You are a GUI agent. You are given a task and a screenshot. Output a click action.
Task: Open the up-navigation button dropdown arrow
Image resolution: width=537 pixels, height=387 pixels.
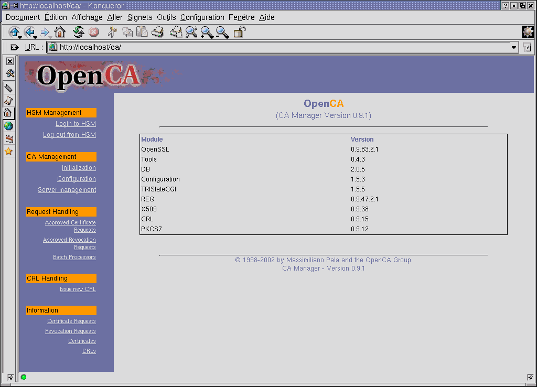[19, 37]
